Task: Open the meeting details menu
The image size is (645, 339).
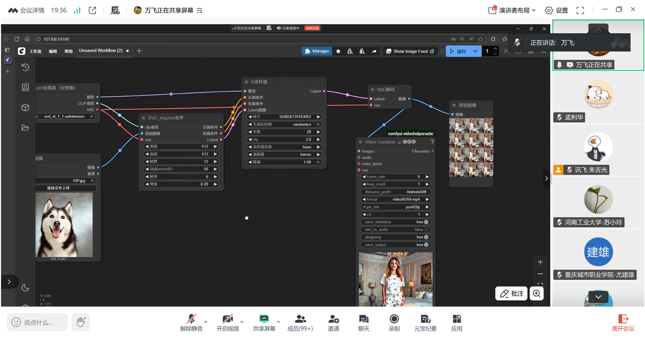Action: (x=26, y=10)
